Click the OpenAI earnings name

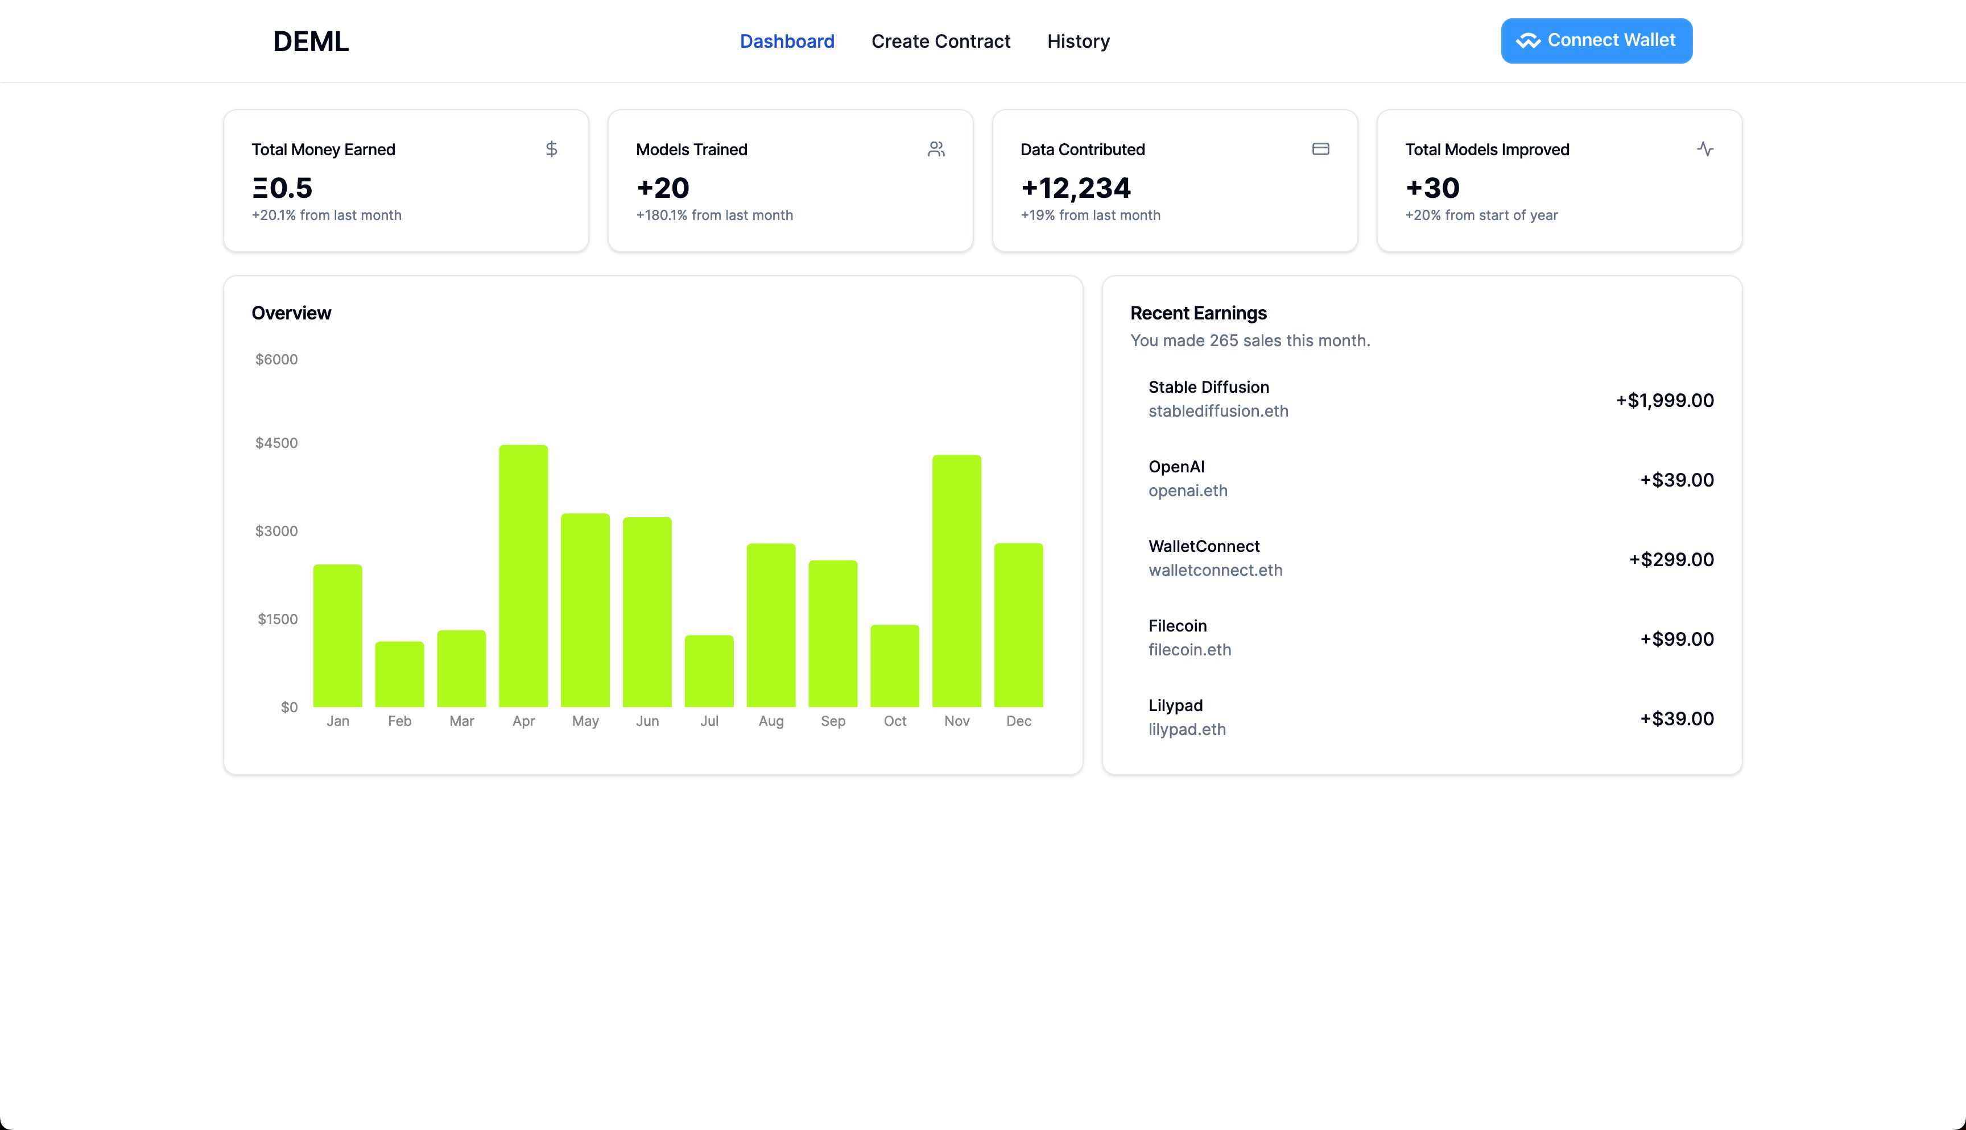click(1176, 467)
